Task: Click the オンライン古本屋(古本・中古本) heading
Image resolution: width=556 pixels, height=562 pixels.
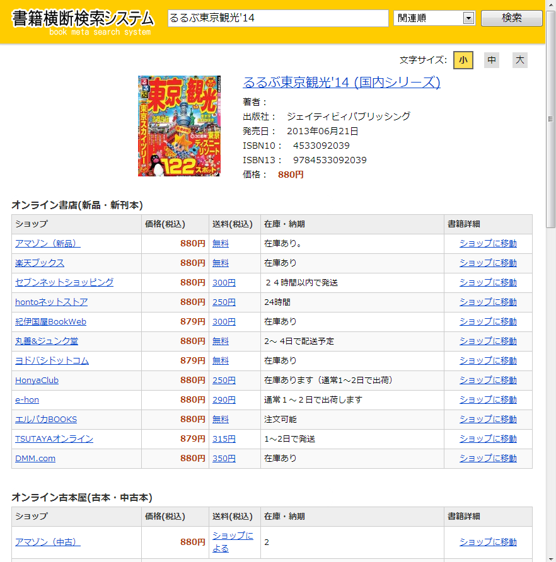Action: coord(82,498)
